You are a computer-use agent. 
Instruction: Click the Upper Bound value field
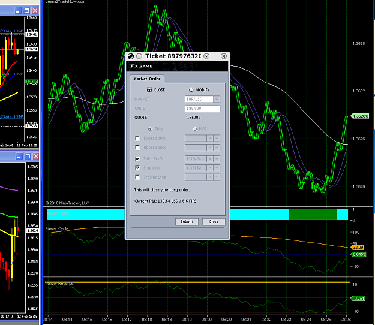tap(196, 148)
